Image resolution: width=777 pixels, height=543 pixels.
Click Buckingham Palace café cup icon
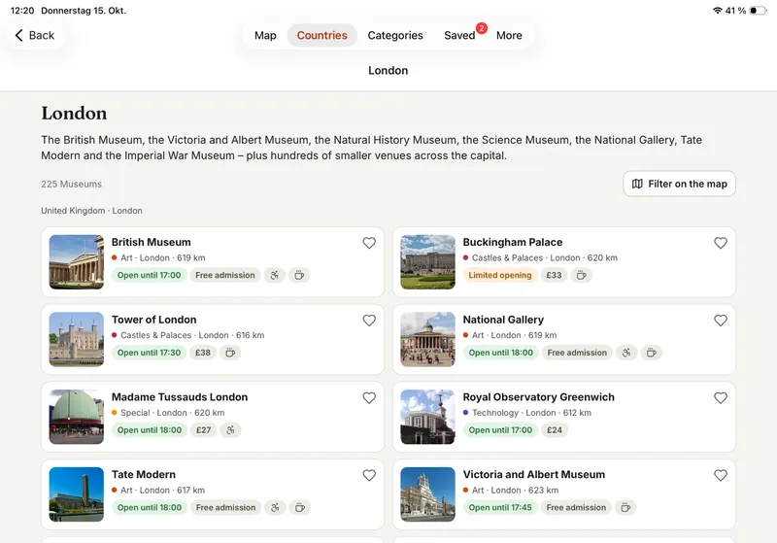tap(581, 275)
